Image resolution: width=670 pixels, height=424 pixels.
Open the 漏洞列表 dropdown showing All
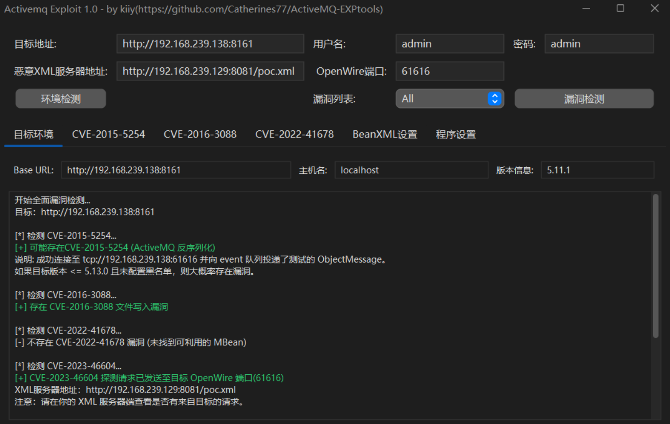coord(450,98)
